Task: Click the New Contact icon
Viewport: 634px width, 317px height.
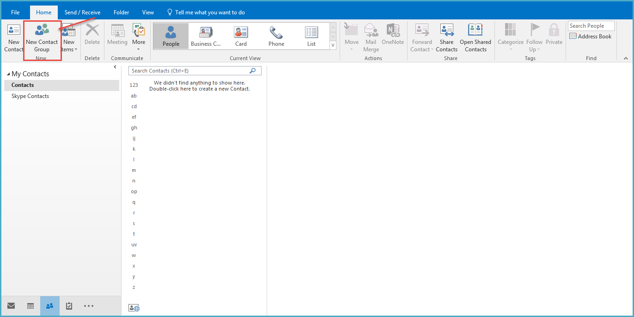Action: click(x=14, y=30)
